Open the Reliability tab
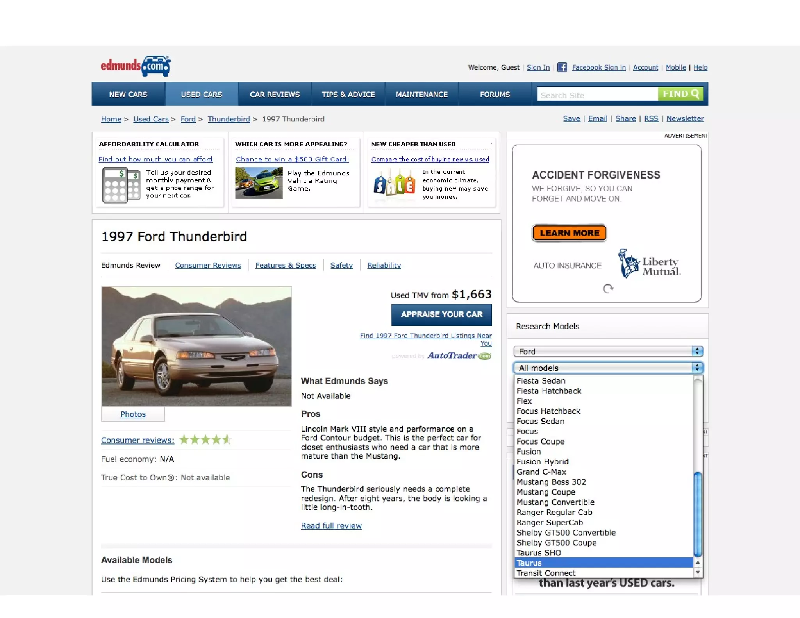 pyautogui.click(x=384, y=265)
